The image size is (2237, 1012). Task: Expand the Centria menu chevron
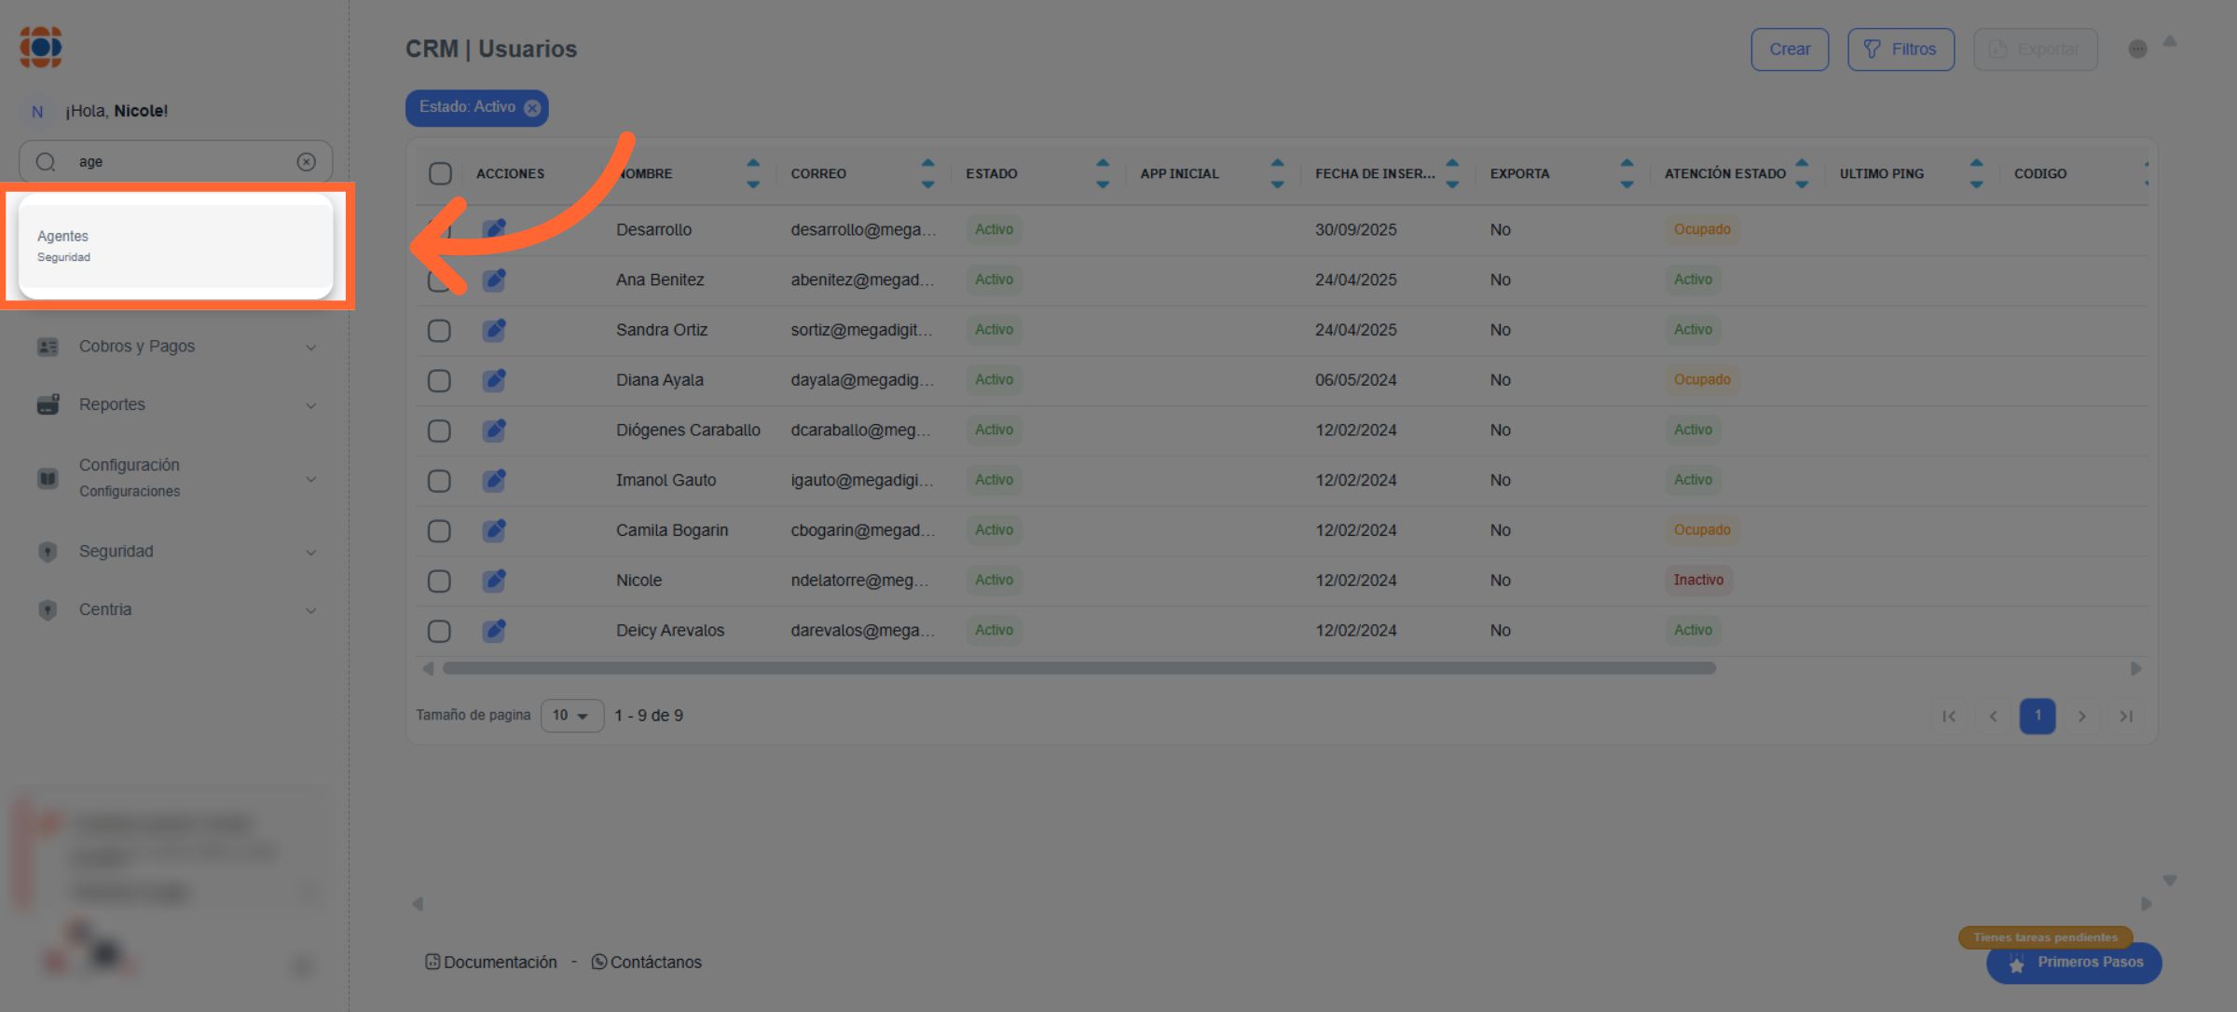311,610
